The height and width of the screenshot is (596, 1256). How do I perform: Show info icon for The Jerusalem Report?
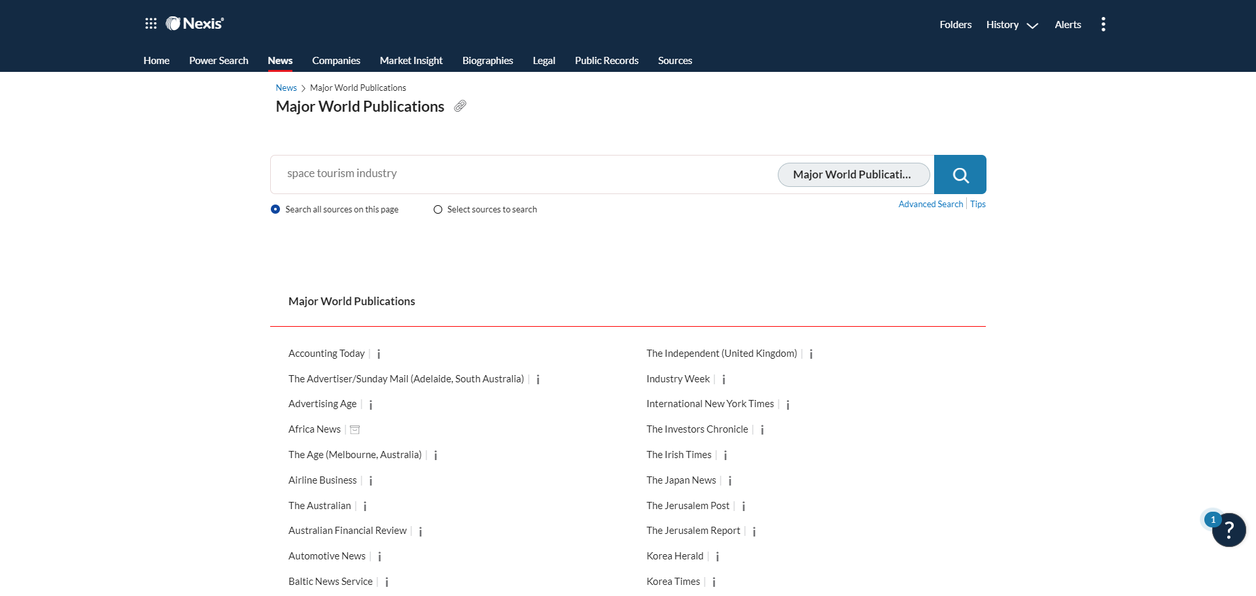(754, 532)
